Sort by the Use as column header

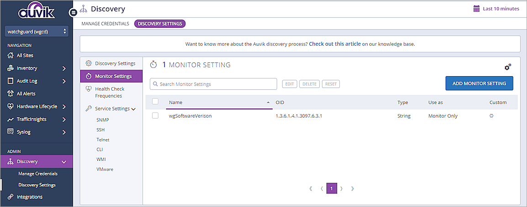[436, 102]
